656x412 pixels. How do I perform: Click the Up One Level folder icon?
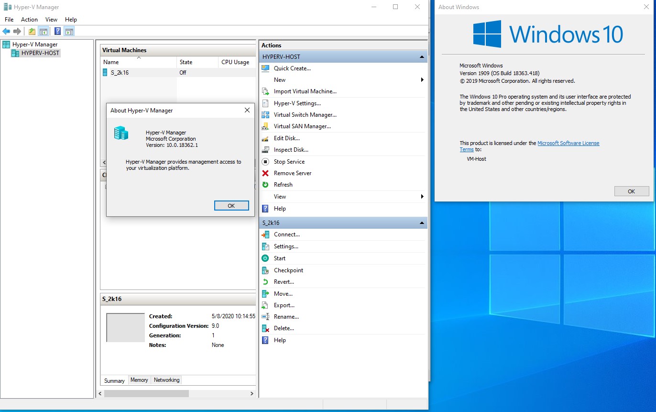(32, 32)
